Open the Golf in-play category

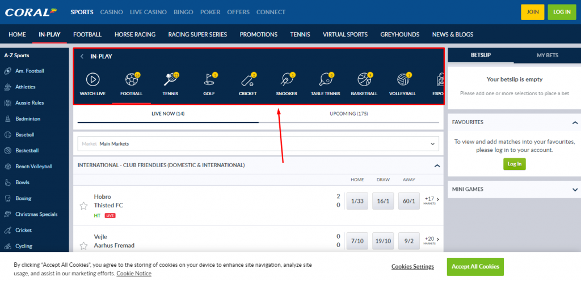tap(209, 79)
